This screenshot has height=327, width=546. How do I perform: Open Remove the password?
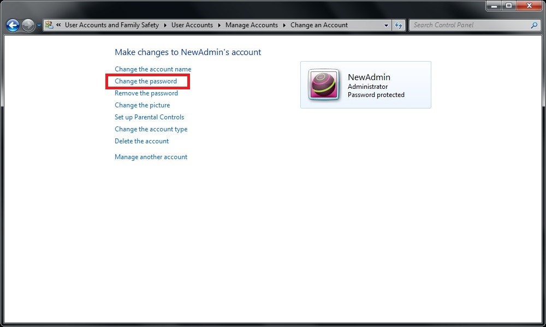coord(146,93)
